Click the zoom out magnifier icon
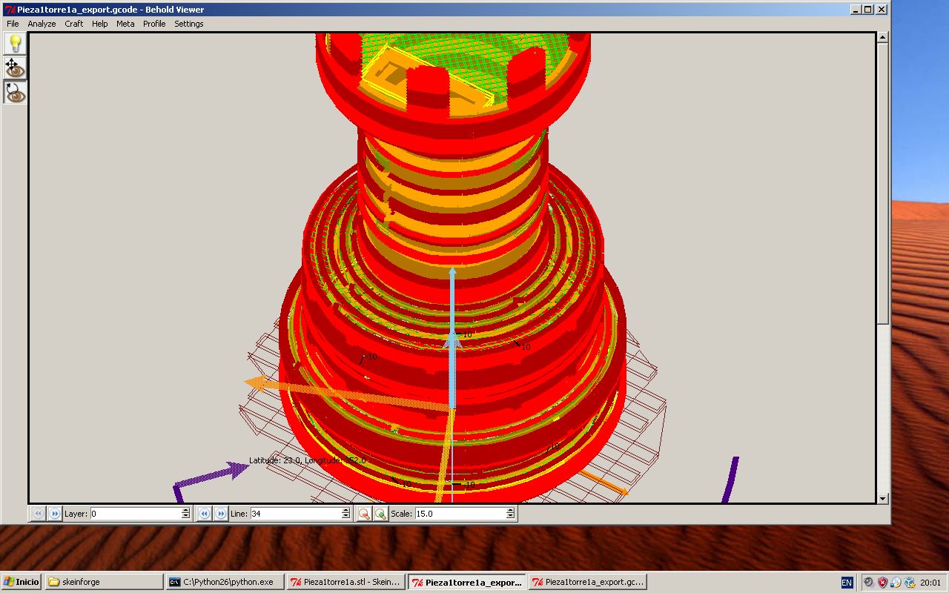Image resolution: width=949 pixels, height=593 pixels. (364, 514)
